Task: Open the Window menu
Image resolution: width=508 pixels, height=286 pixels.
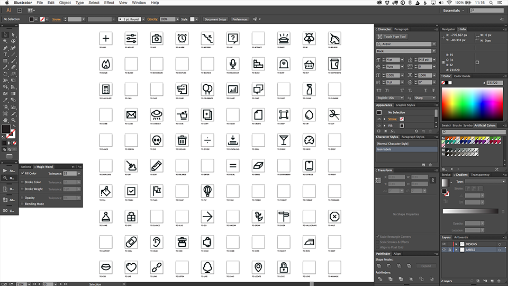Action: (x=139, y=3)
